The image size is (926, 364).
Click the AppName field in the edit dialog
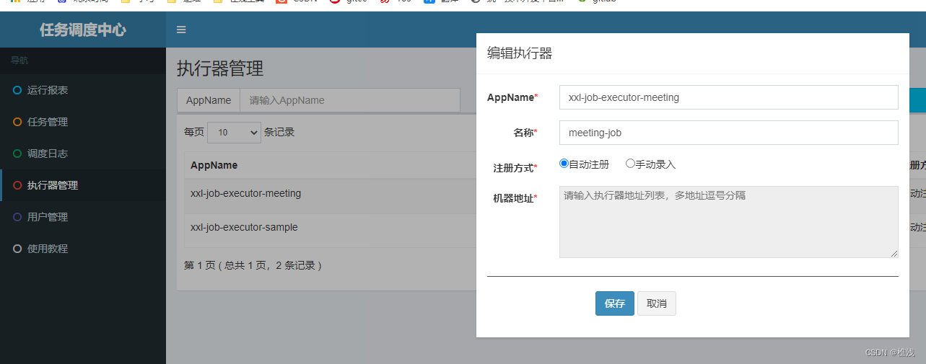(728, 97)
